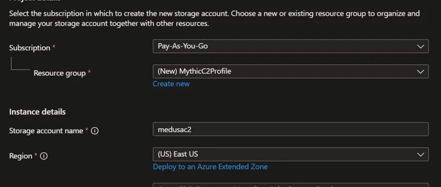The width and height of the screenshot is (441, 187).
Task: Click the Resource group field label
Action: [60, 73]
